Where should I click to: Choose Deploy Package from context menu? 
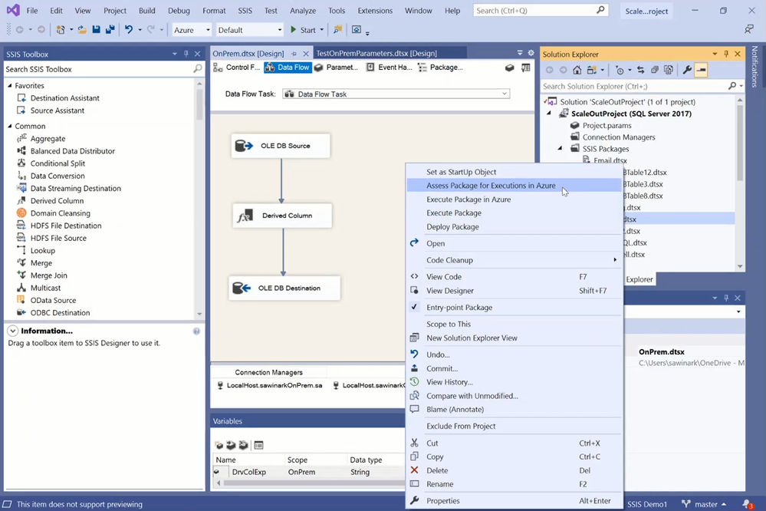(514, 226)
